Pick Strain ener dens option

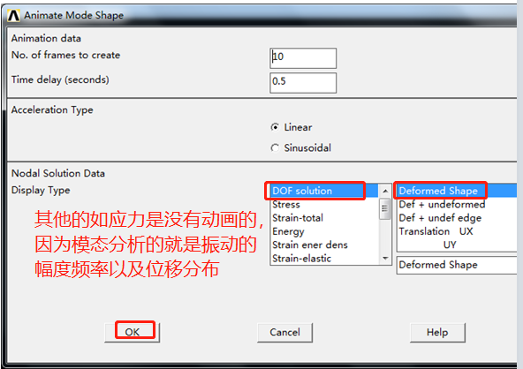[x=324, y=245]
